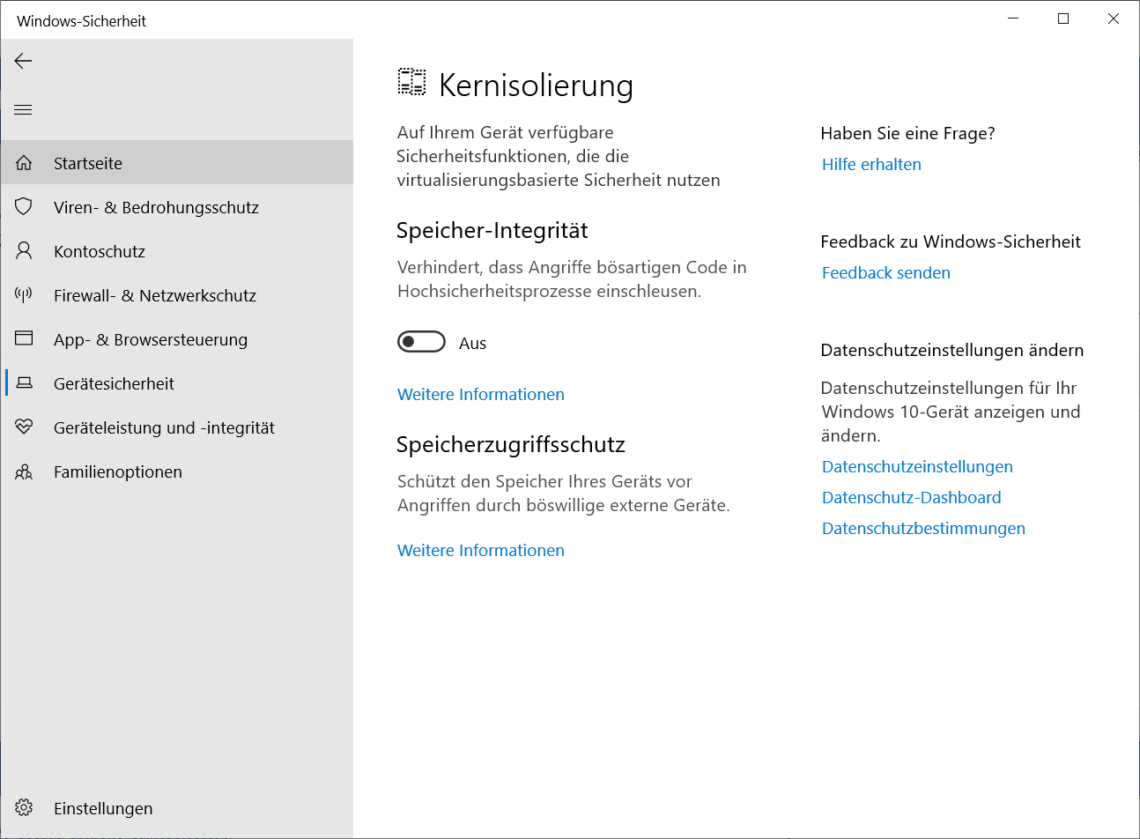1140x839 pixels.
Task: Select Gerätesicherheit in the sidebar
Action: [114, 383]
